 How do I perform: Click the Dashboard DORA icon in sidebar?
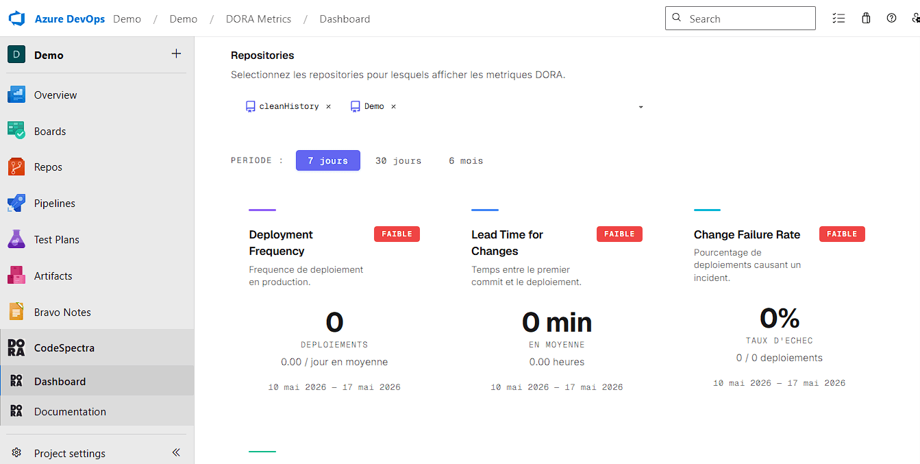click(x=16, y=381)
